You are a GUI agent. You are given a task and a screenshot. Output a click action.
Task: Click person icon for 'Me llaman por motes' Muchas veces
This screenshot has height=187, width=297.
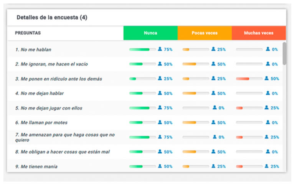[267, 122]
